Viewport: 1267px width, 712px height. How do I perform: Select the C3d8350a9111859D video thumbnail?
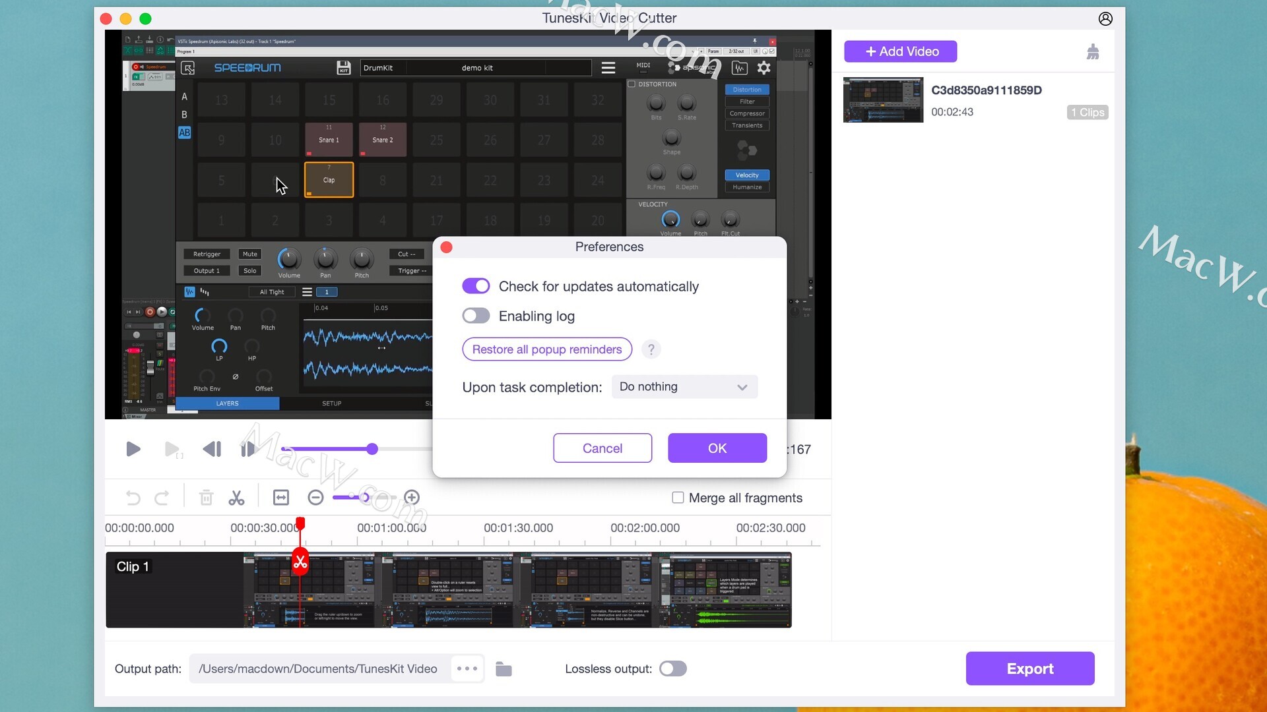[x=883, y=100]
